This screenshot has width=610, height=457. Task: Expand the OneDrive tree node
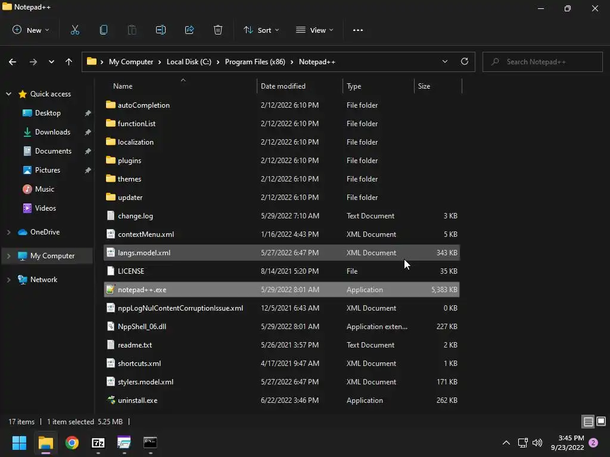click(8, 232)
